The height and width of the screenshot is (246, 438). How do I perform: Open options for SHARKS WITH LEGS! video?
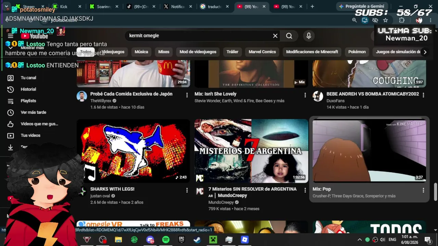point(187,190)
